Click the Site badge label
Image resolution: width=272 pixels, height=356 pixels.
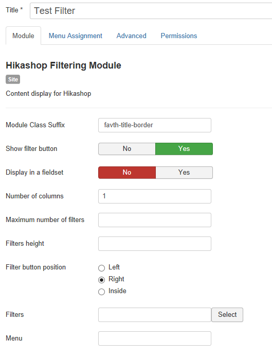click(x=13, y=79)
